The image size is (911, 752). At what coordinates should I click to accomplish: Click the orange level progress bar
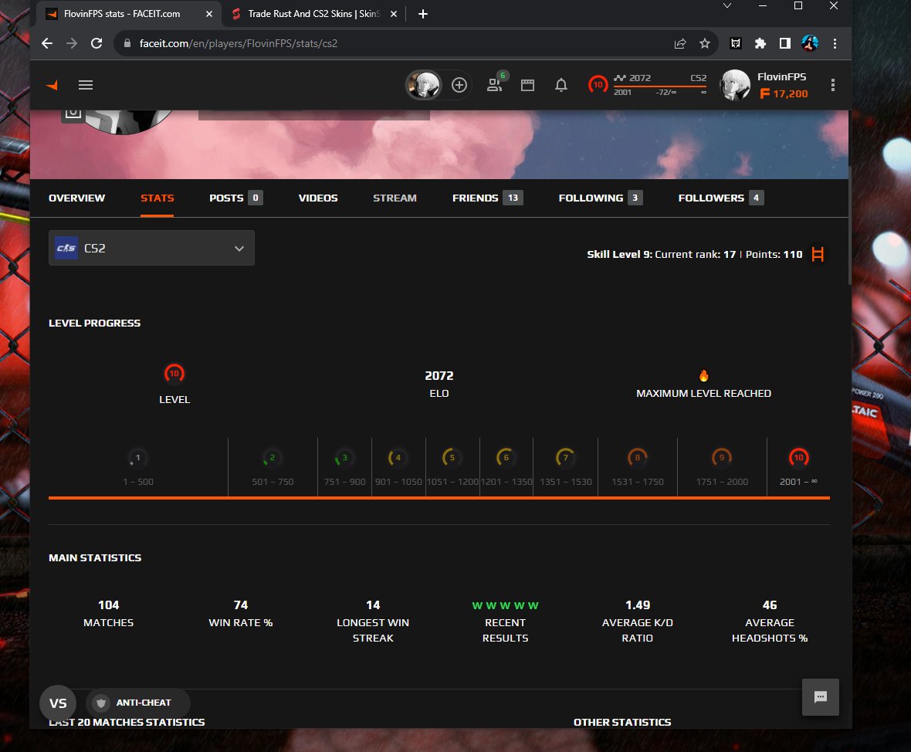439,498
